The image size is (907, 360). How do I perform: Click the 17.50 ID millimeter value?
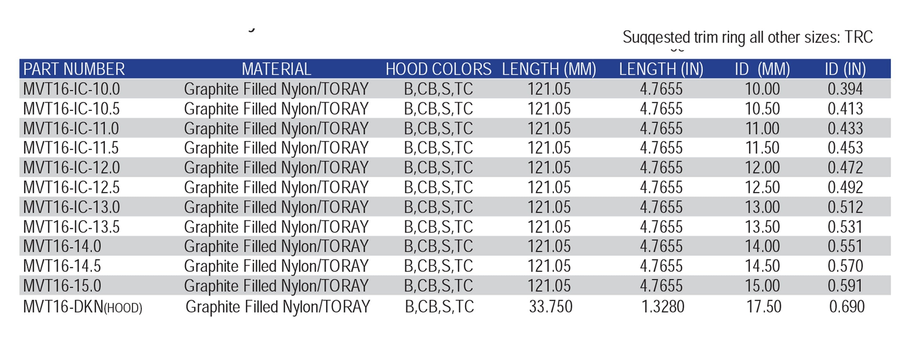[x=764, y=307]
